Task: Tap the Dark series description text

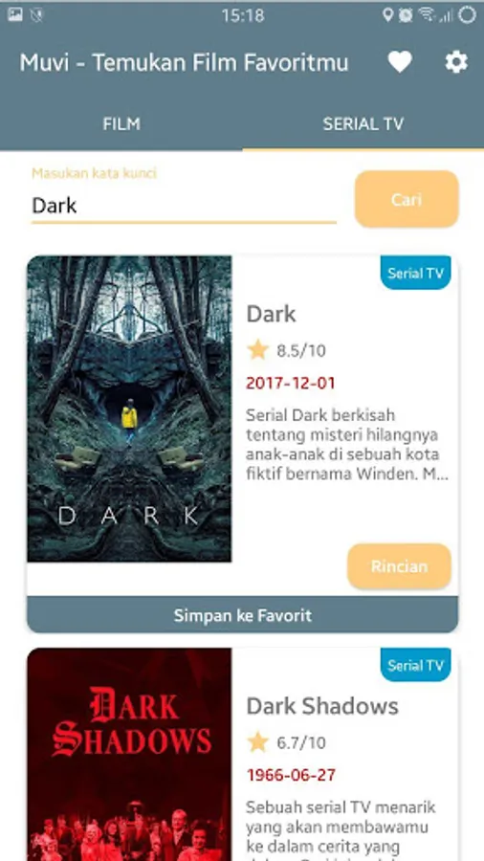Action: (x=347, y=444)
